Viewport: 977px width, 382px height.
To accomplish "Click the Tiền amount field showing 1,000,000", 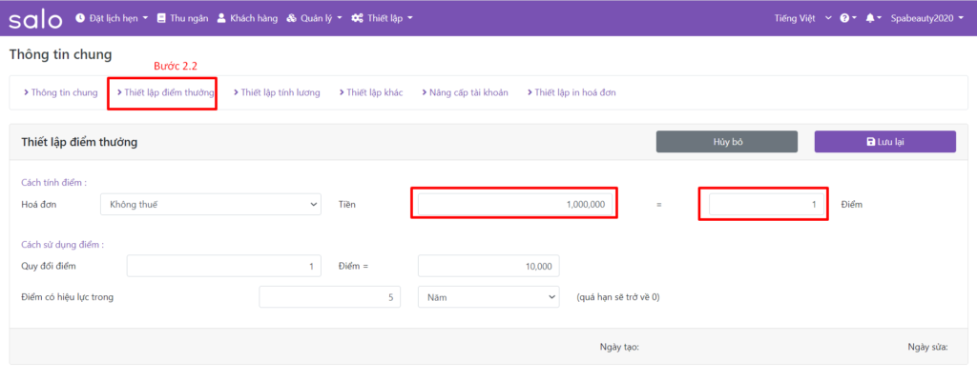I will (x=514, y=204).
